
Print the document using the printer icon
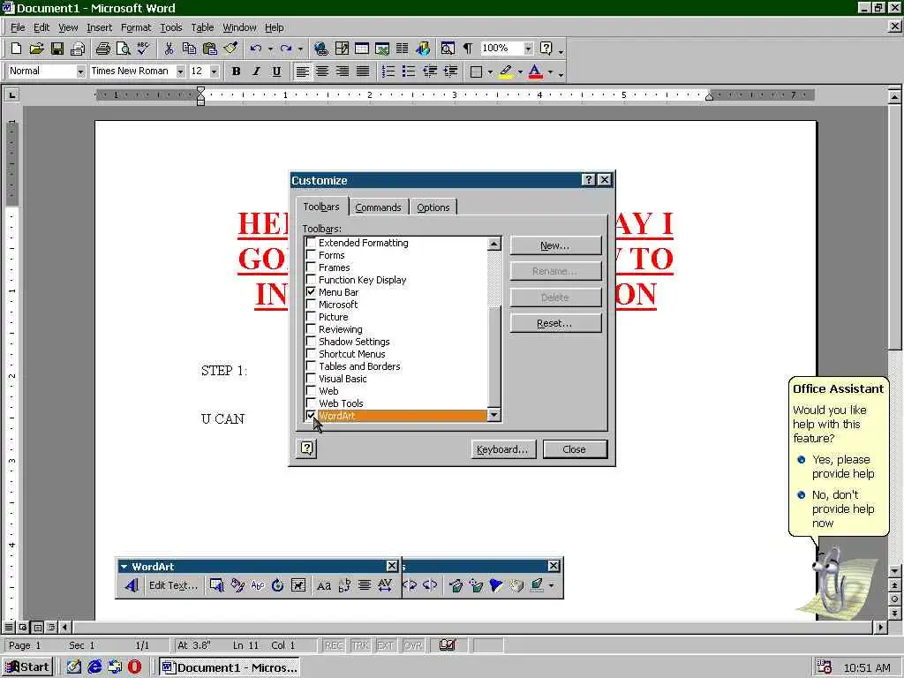(103, 49)
